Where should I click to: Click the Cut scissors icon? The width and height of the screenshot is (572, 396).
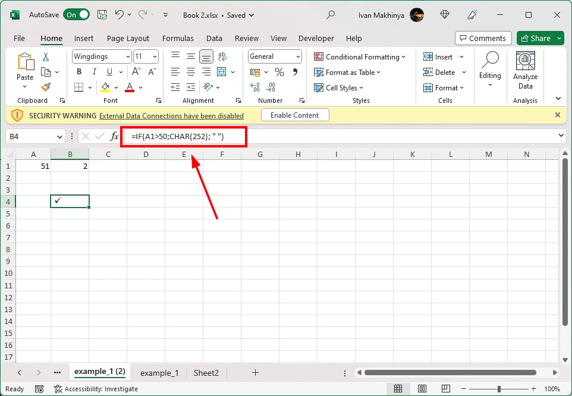(x=46, y=56)
